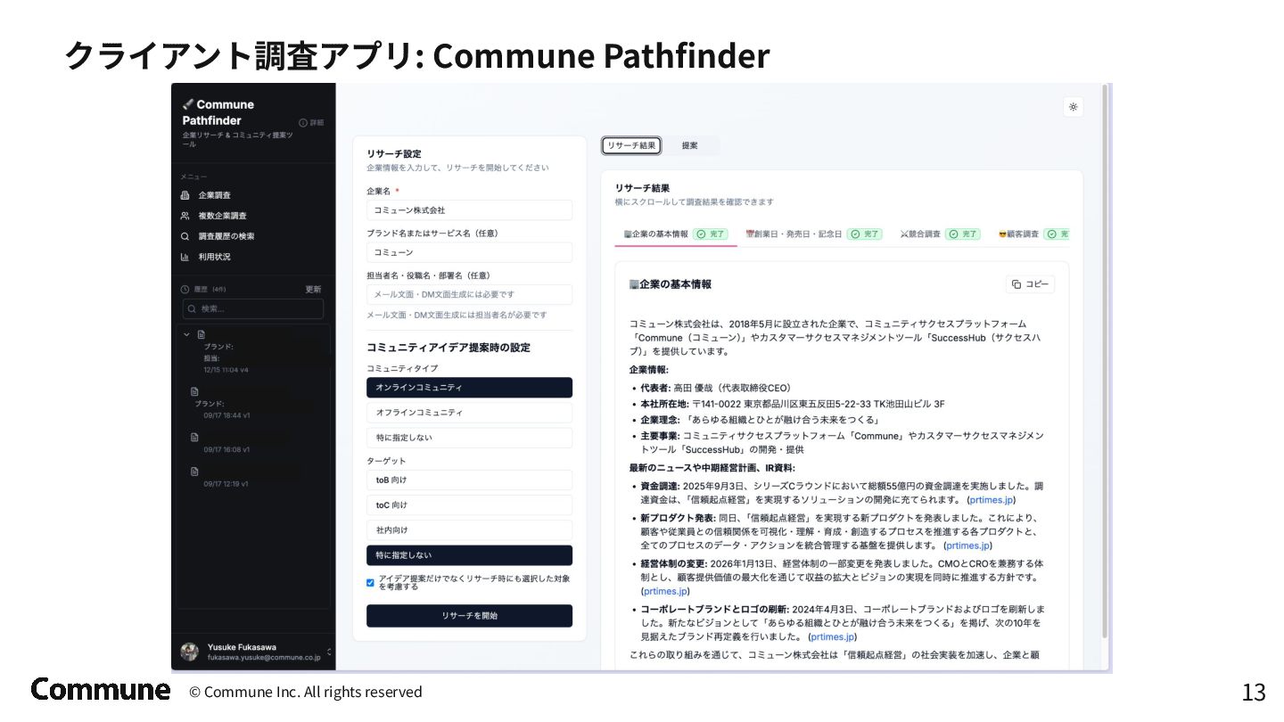This screenshot has width=1284, height=722.
Task: Select the オフラインコミュニティ community type option
Action: (x=469, y=413)
